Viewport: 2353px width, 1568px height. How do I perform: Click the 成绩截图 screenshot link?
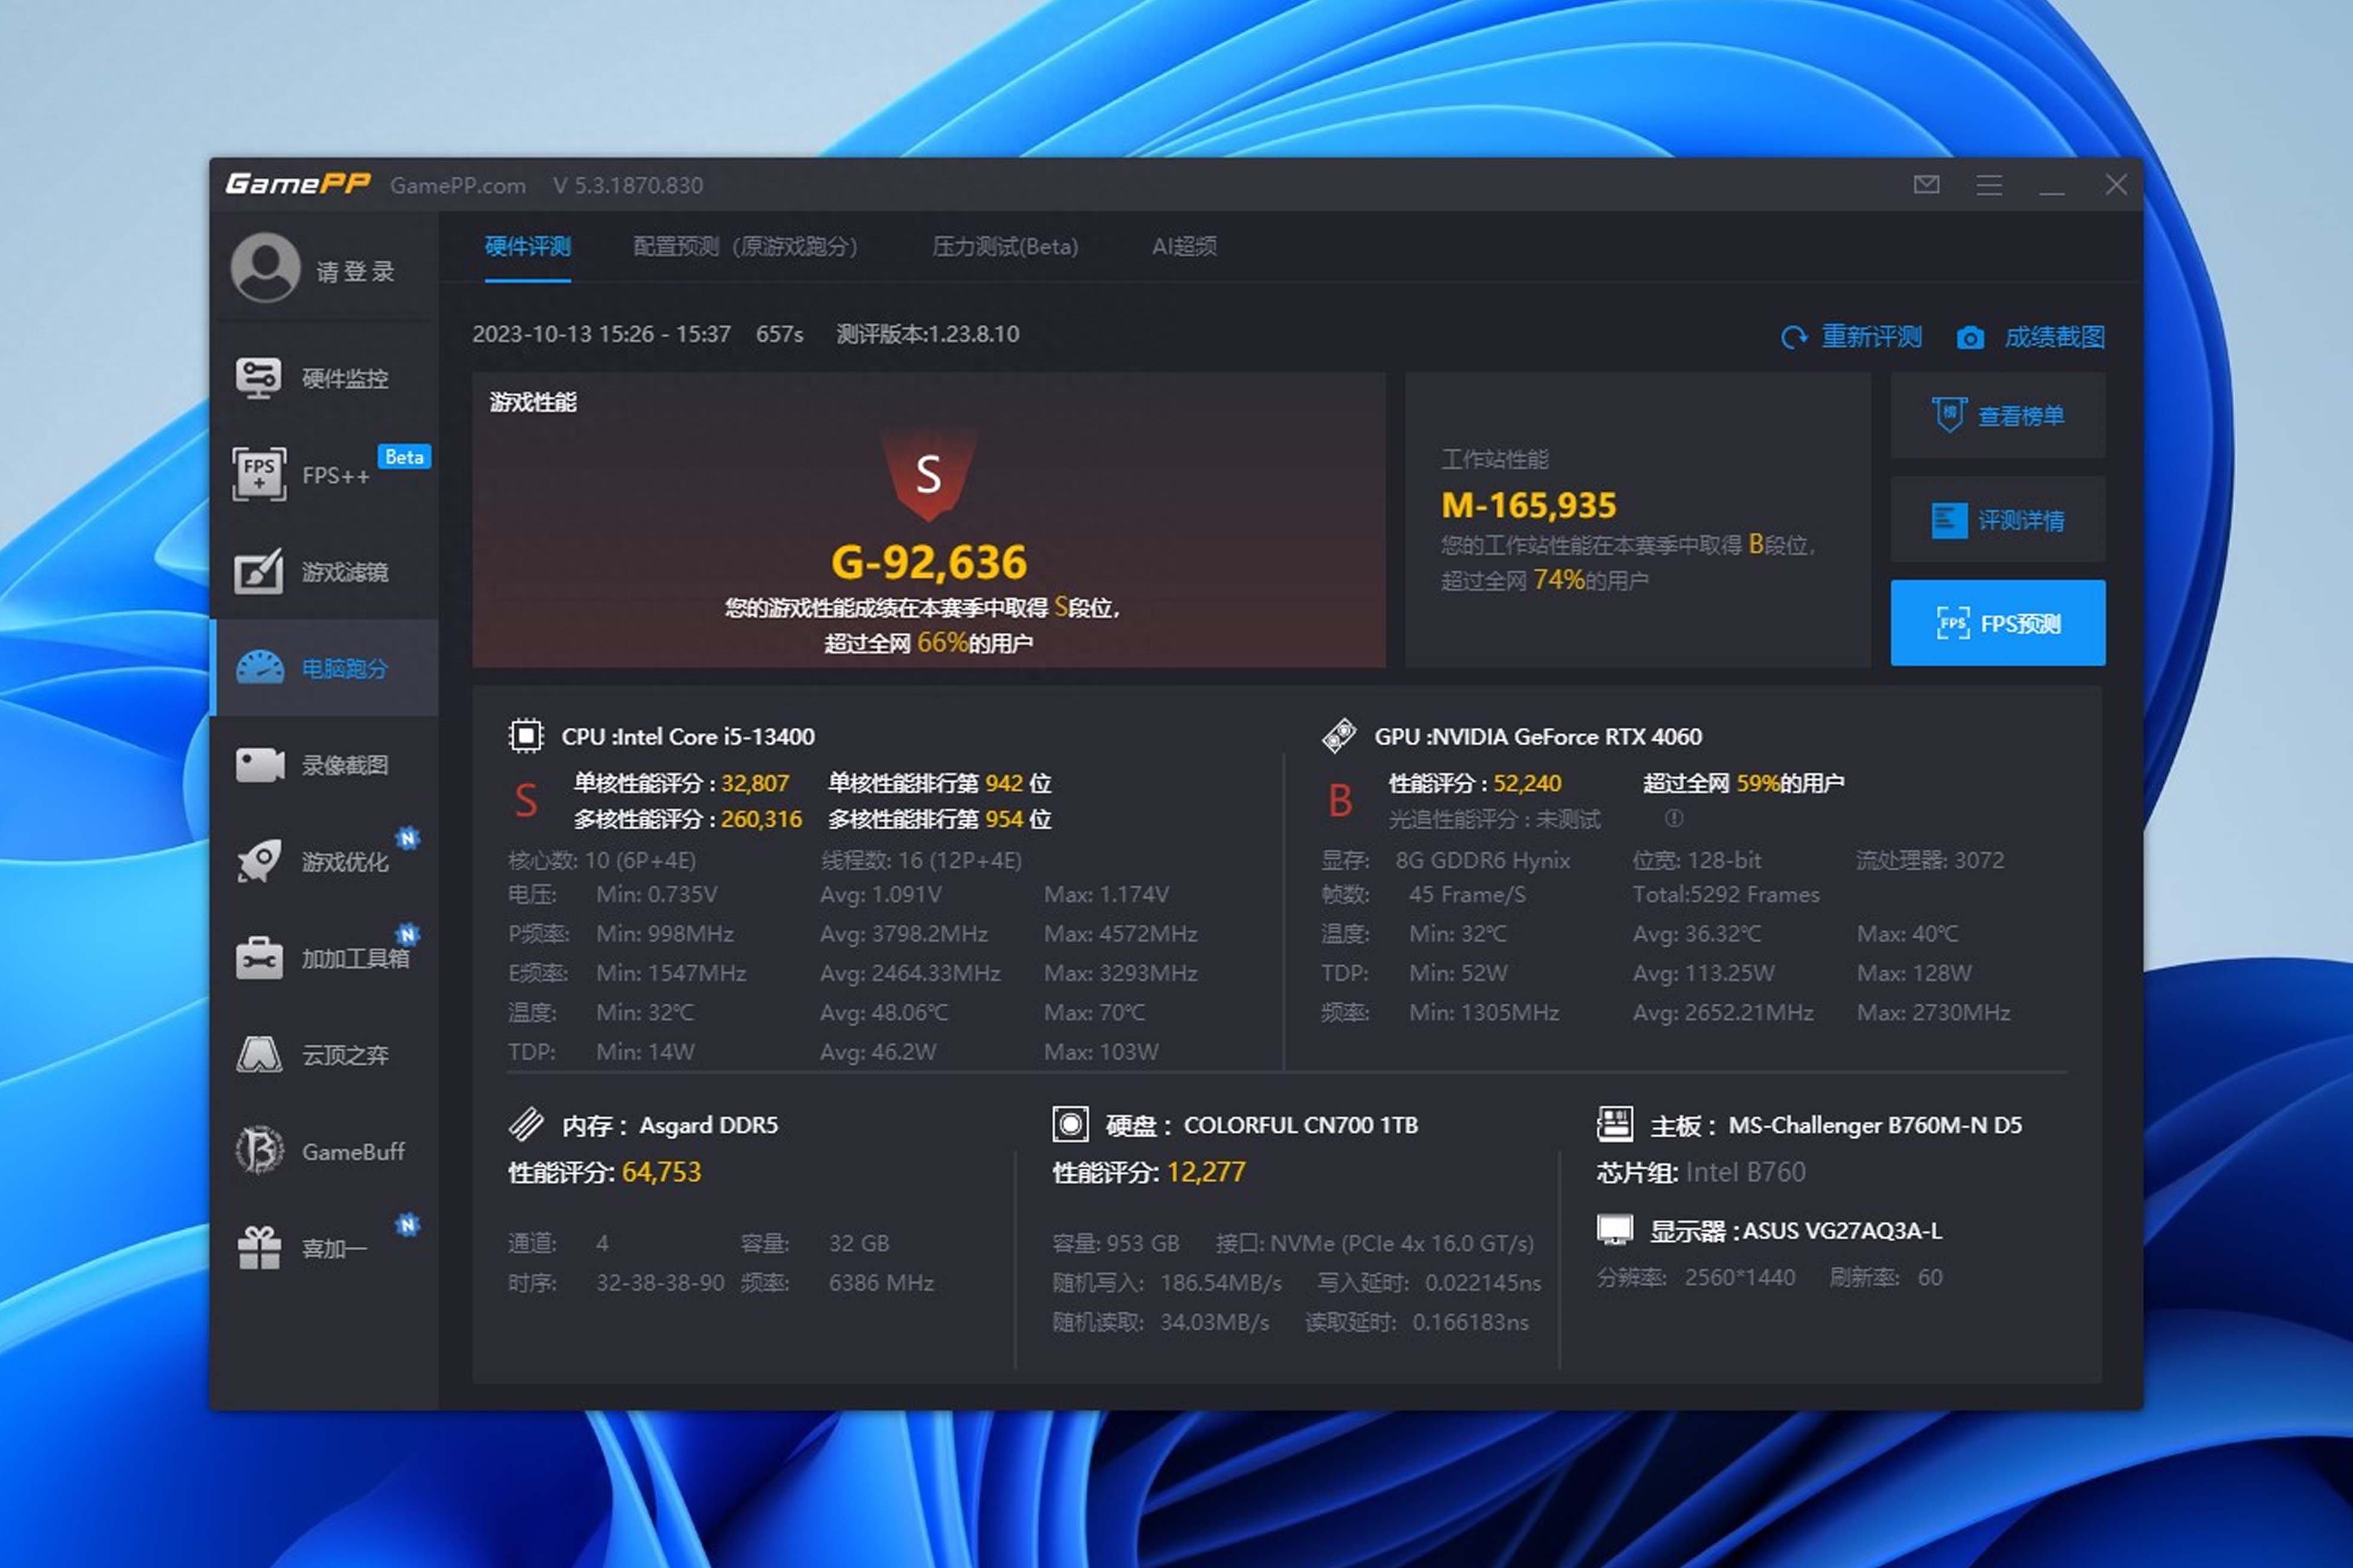[x=2054, y=337]
